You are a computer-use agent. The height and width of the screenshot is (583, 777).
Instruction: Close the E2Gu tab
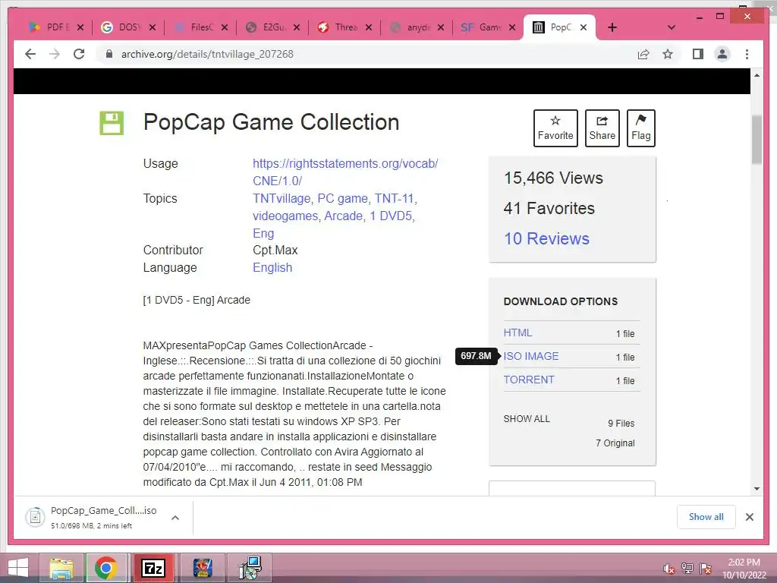point(297,27)
